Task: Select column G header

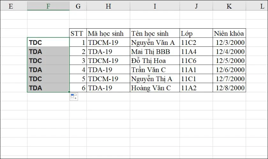Action: click(x=78, y=6)
